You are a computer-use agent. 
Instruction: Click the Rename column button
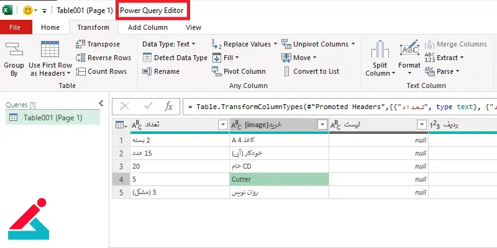coord(161,71)
